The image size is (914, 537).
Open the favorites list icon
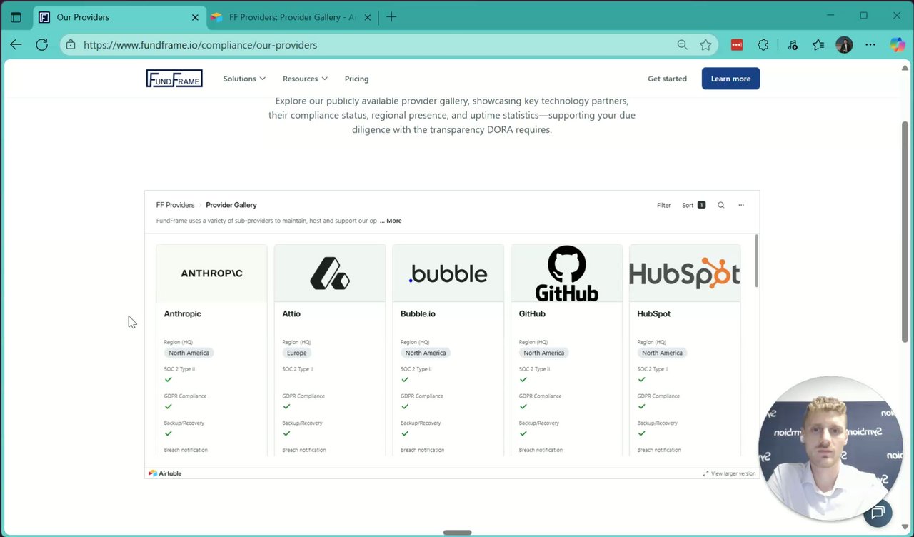pyautogui.click(x=818, y=45)
